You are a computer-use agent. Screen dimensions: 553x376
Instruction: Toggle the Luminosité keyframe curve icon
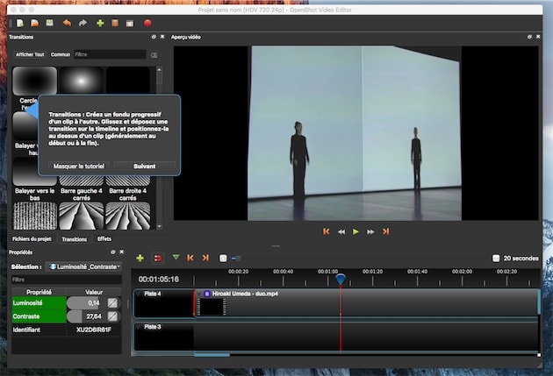[x=112, y=302]
